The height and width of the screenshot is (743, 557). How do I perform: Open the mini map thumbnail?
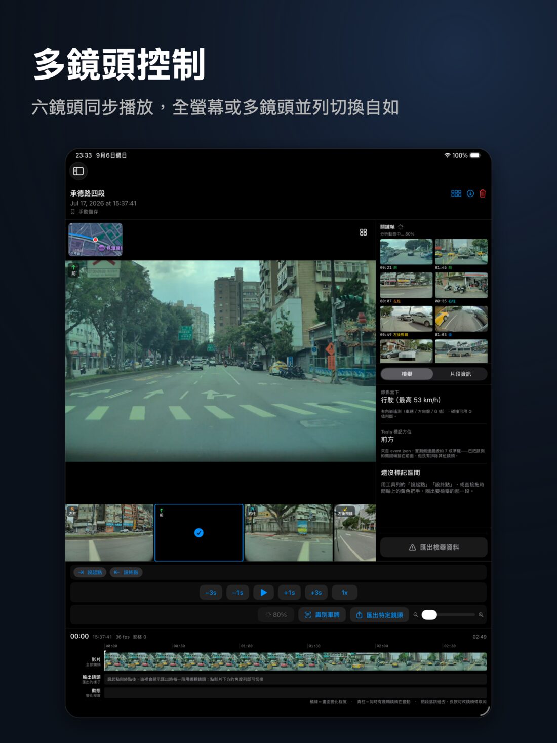coord(96,239)
